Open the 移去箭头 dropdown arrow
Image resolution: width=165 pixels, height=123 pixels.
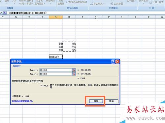tap(104, 4)
